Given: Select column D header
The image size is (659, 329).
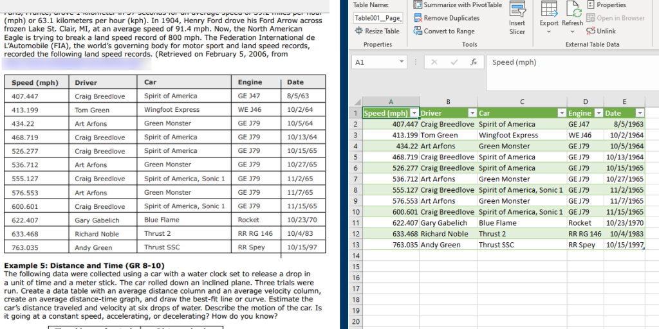Looking at the screenshot, I should (586, 102).
